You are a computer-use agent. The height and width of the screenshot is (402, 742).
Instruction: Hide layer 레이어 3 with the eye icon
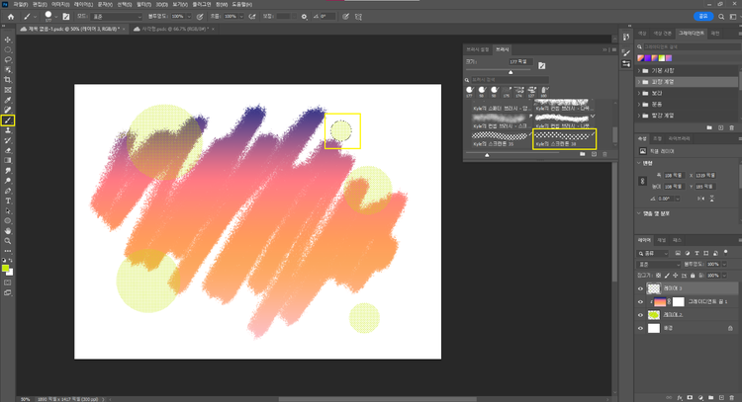pyautogui.click(x=640, y=288)
